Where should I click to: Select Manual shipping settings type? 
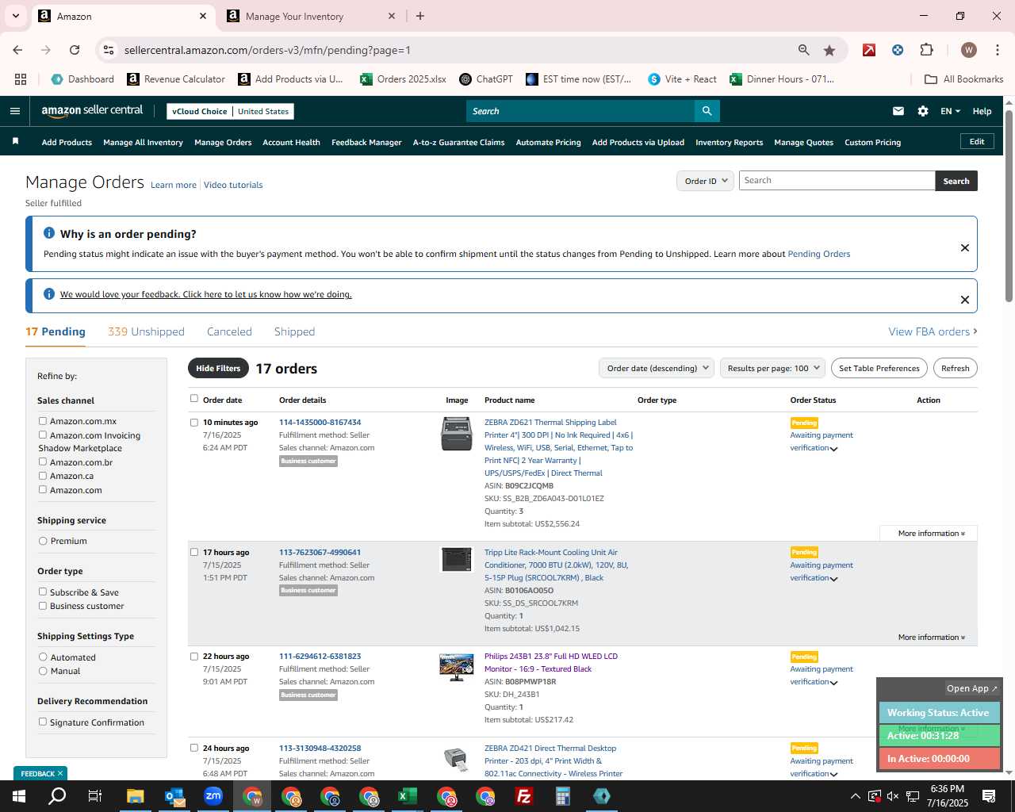coord(43,671)
